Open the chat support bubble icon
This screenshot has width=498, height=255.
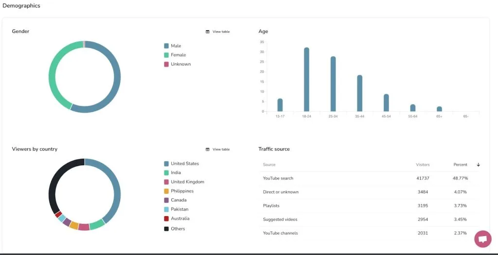[x=483, y=239]
